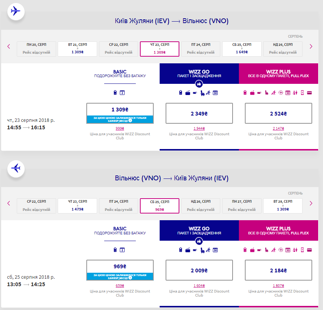Open the info icon on return 969₴ fare
This screenshot has height=310, width=323.
click(130, 278)
